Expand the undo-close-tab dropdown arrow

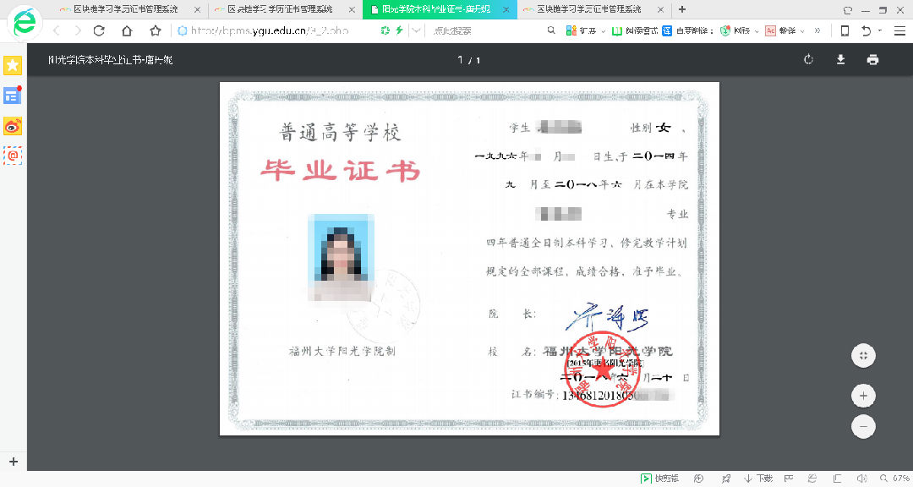(880, 30)
